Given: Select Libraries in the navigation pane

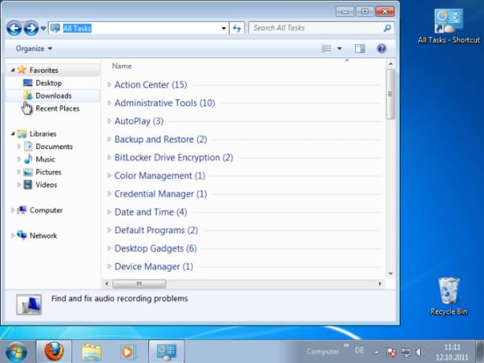Looking at the screenshot, I should (x=43, y=134).
